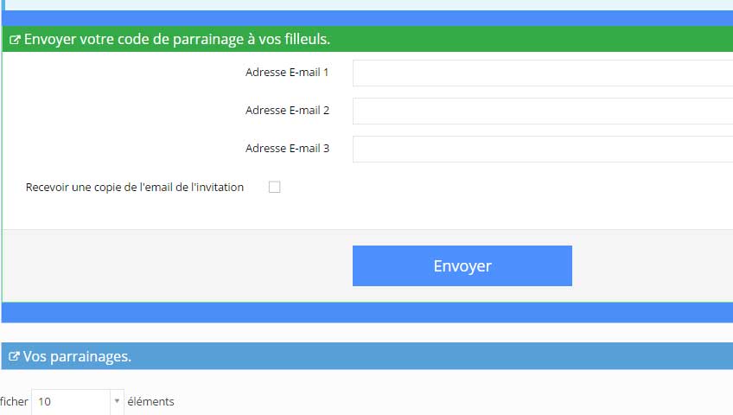Click the small arrow of the 10 dropdown
The image size is (733, 415).
117,401
